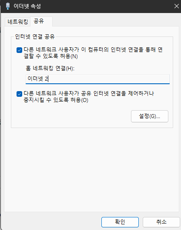Click the Ethernet adapter icon in title bar
This screenshot has height=230, width=181.
(x=8, y=7)
